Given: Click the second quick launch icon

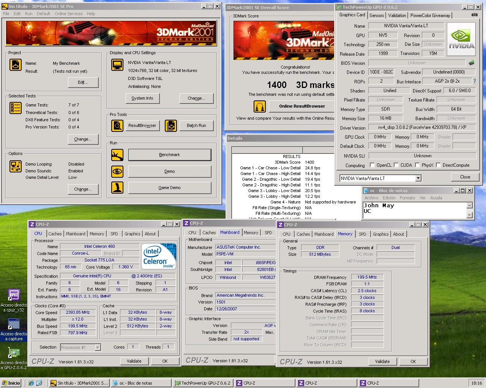Looking at the screenshot, I should [x=39, y=383].
